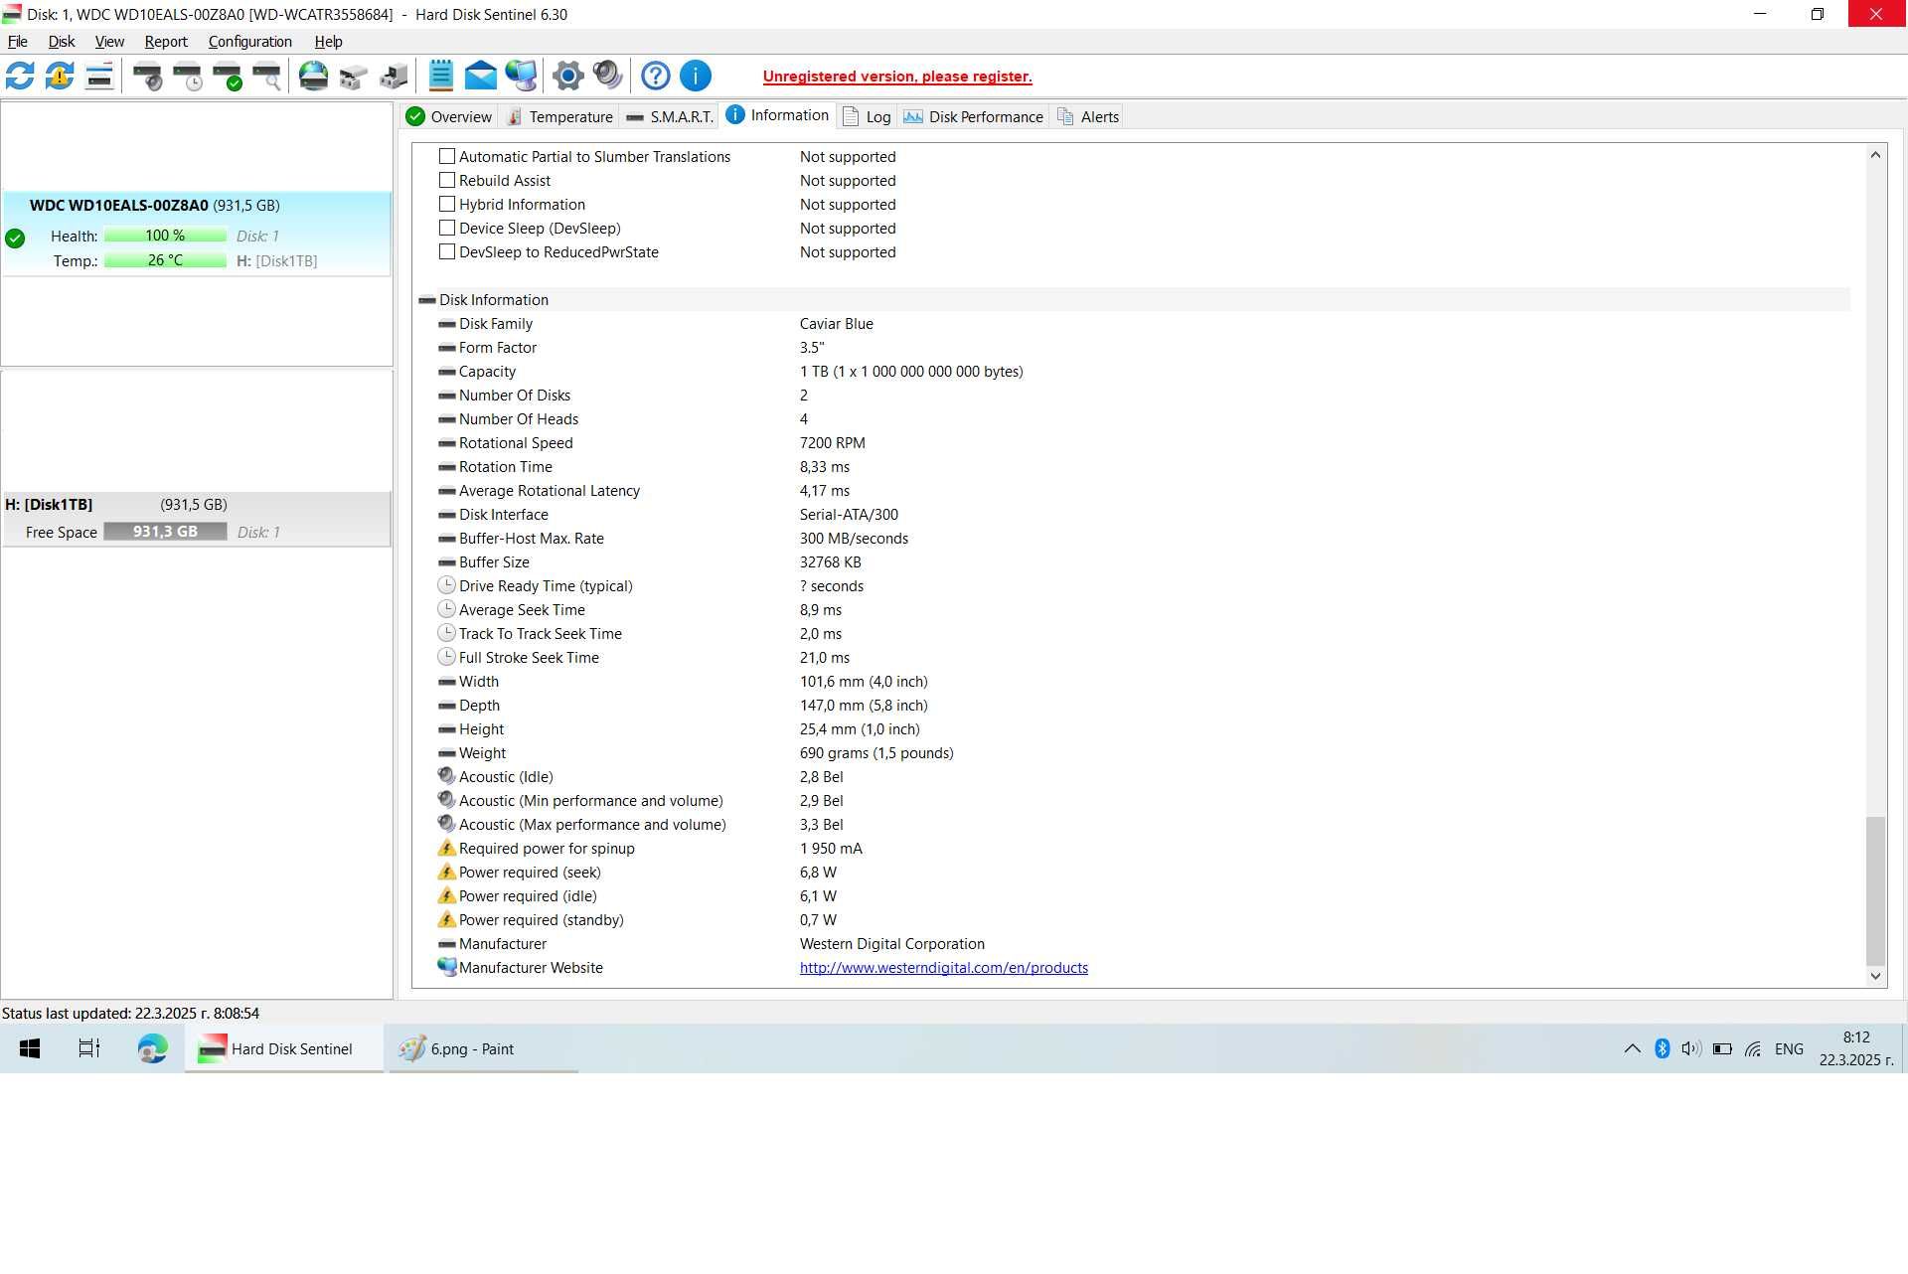
Task: Click the Required power for spinup warning icon
Action: coord(447,848)
